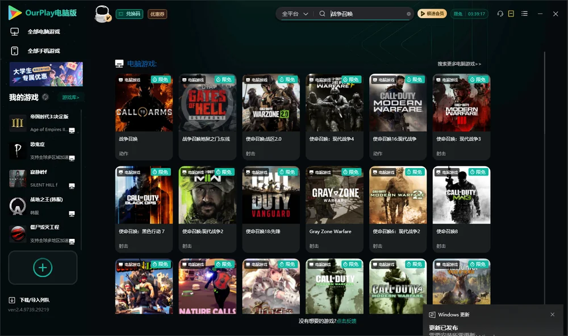Refresh the 我的游戏 list icon
The image size is (568, 336).
[45, 97]
